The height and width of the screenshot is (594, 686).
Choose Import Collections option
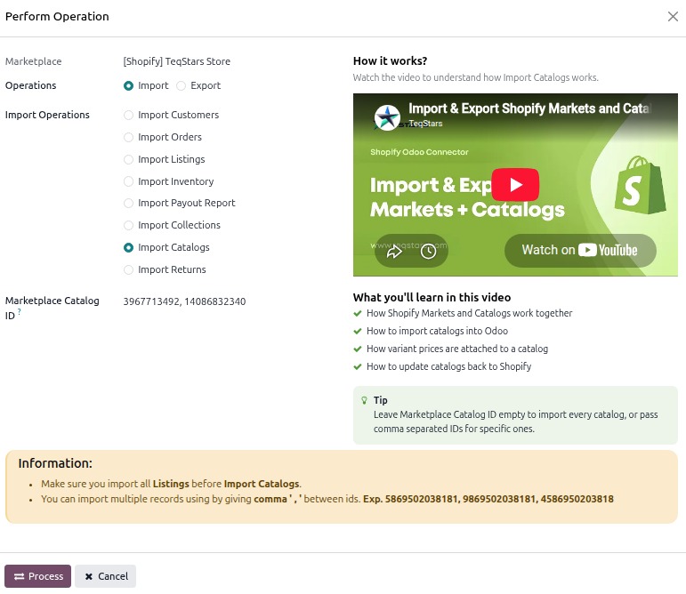click(128, 226)
